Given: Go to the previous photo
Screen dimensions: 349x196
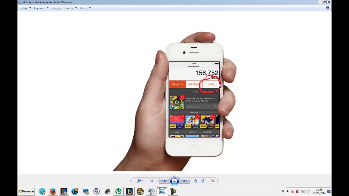Looking at the screenshot, I should pyautogui.click(x=164, y=181).
